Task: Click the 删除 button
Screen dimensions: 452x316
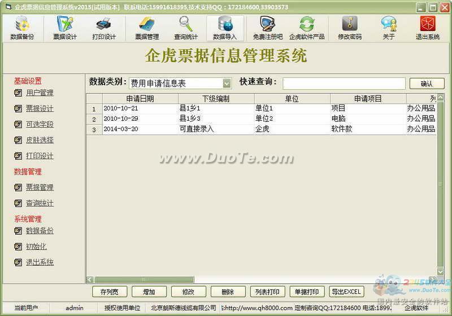Action: click(228, 292)
